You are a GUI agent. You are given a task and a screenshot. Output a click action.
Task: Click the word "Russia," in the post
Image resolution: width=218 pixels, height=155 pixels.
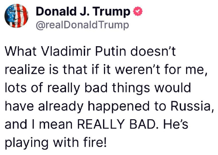[192, 106]
